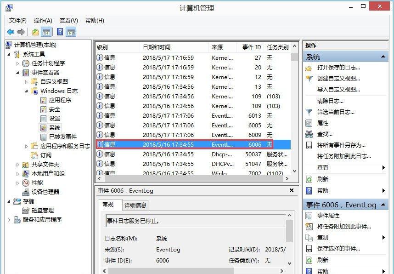点击工具栏上的后退箭头图标
The width and height of the screenshot is (394, 274).
pos(10,31)
